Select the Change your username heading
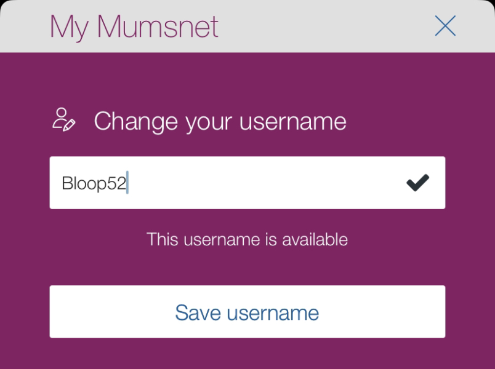The image size is (495, 369). click(219, 121)
